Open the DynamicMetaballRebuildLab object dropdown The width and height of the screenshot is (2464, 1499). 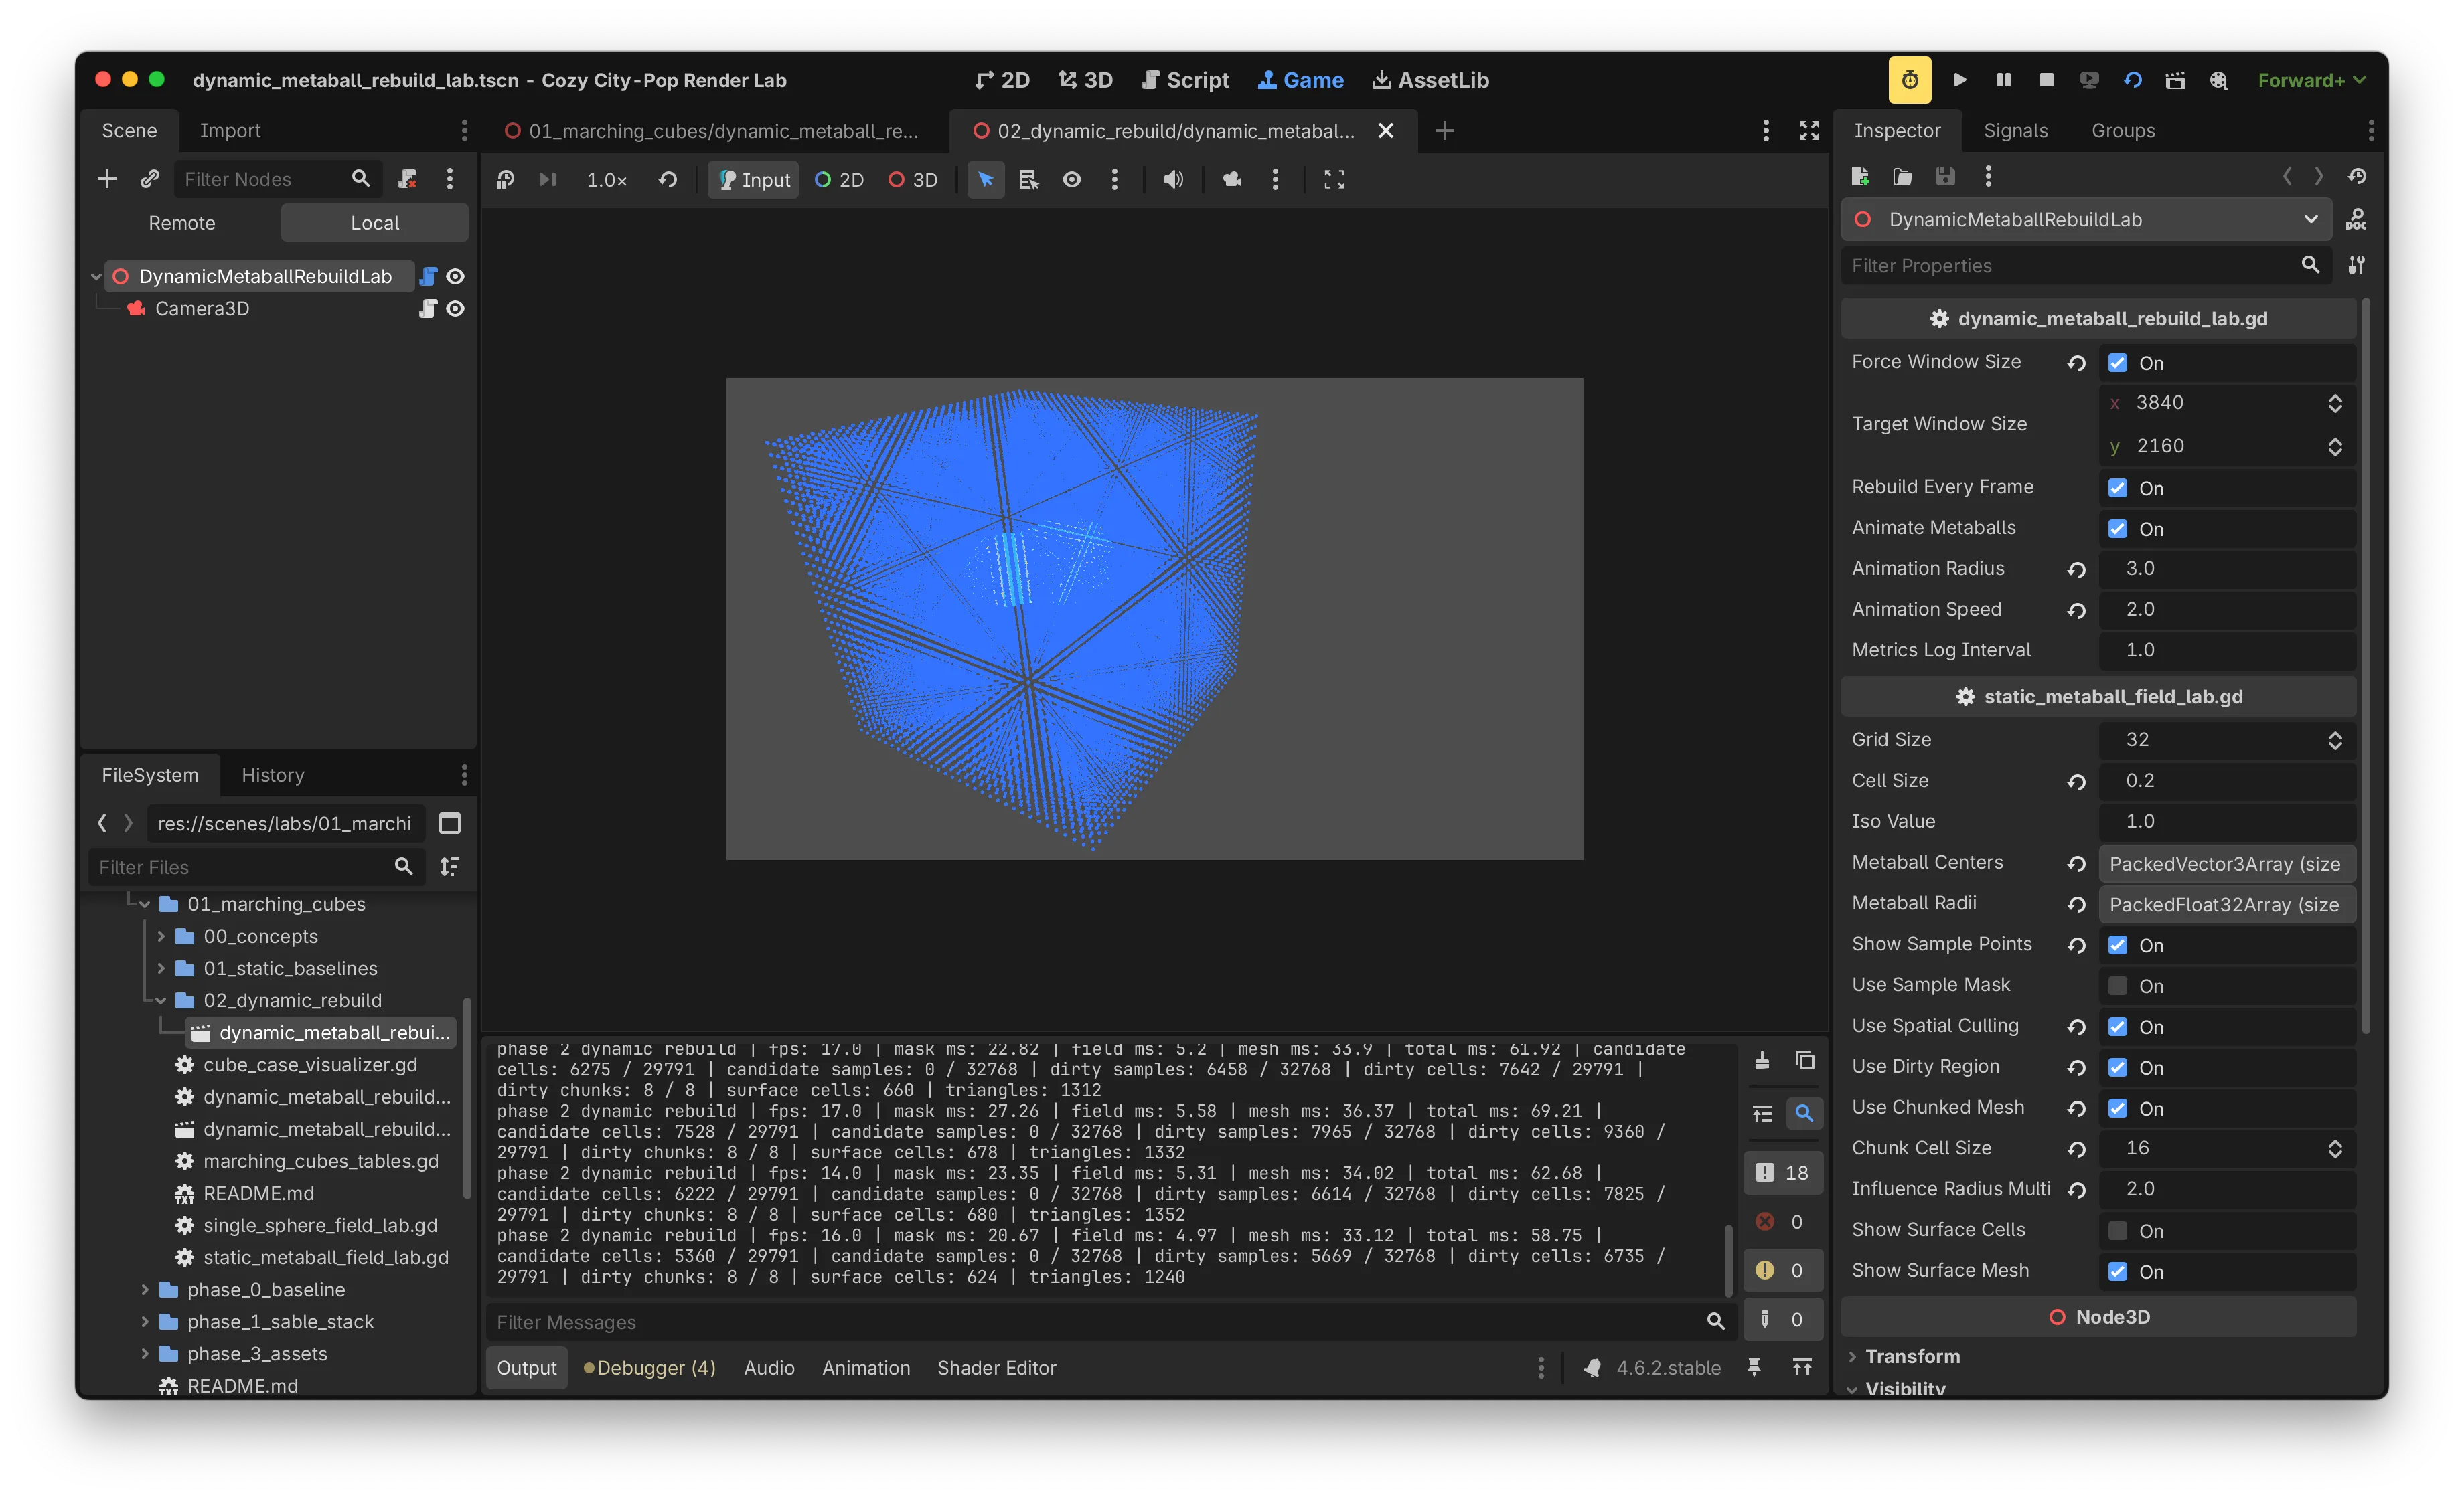(x=2086, y=220)
